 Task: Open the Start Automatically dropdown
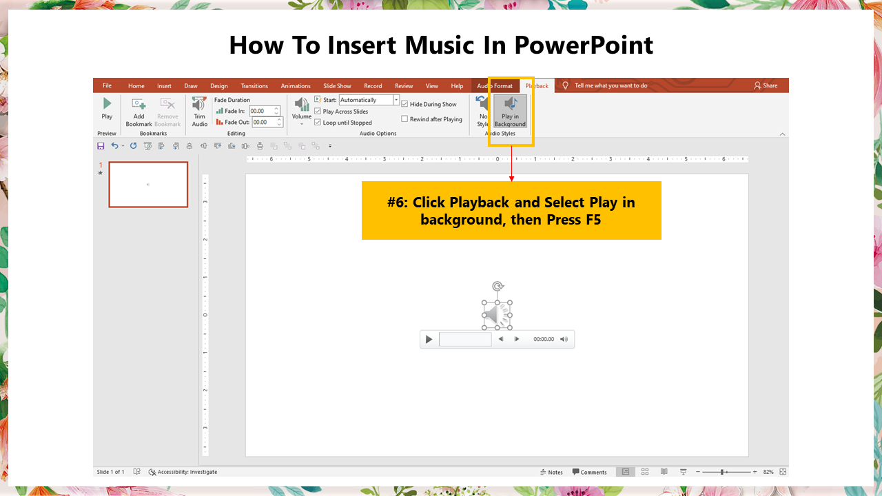point(396,100)
